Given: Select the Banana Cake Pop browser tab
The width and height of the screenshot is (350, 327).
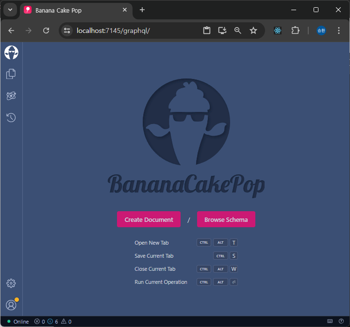Looking at the screenshot, I should pos(76,10).
